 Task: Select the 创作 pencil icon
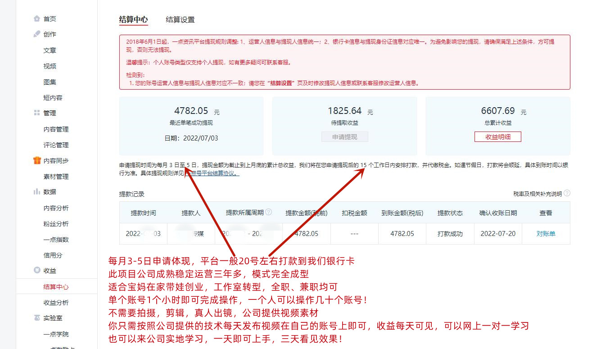(x=37, y=34)
